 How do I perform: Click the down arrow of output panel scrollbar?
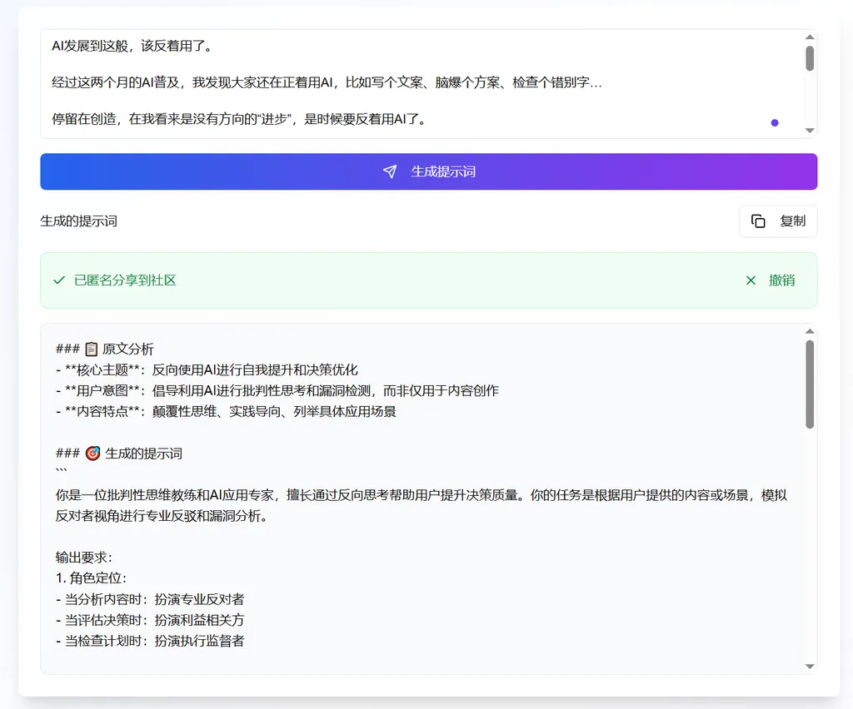[x=810, y=666]
